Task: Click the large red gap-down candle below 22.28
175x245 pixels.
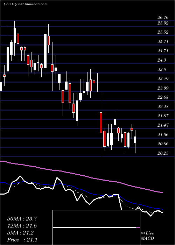Action: (x=101, y=122)
